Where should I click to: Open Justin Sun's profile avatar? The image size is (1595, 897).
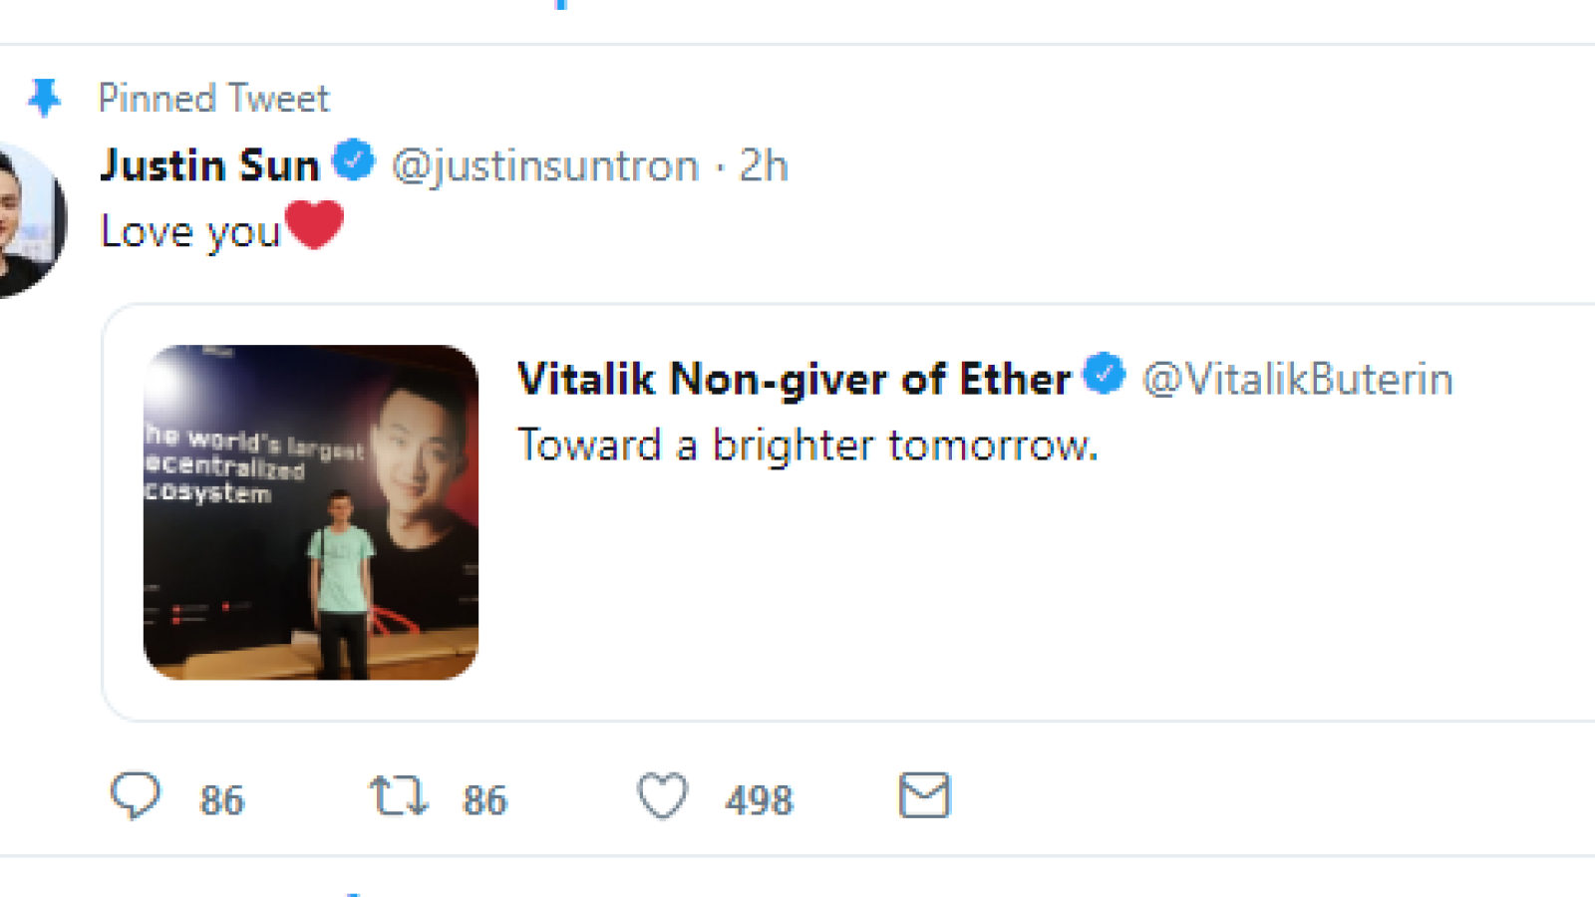click(27, 220)
